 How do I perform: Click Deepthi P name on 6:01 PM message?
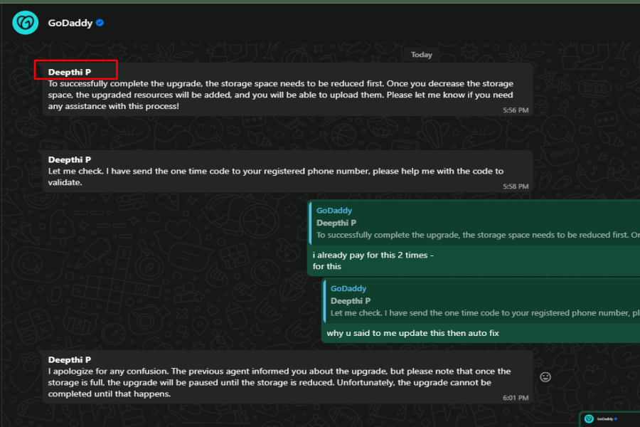click(x=69, y=360)
